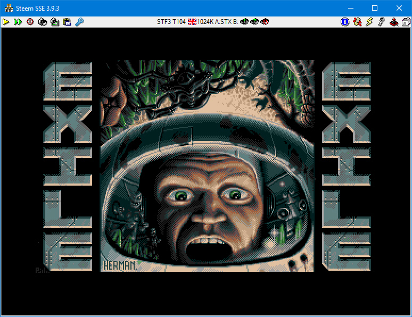The height and width of the screenshot is (317, 412).
Task: Open the Patches bandage icon
Action: point(357,22)
